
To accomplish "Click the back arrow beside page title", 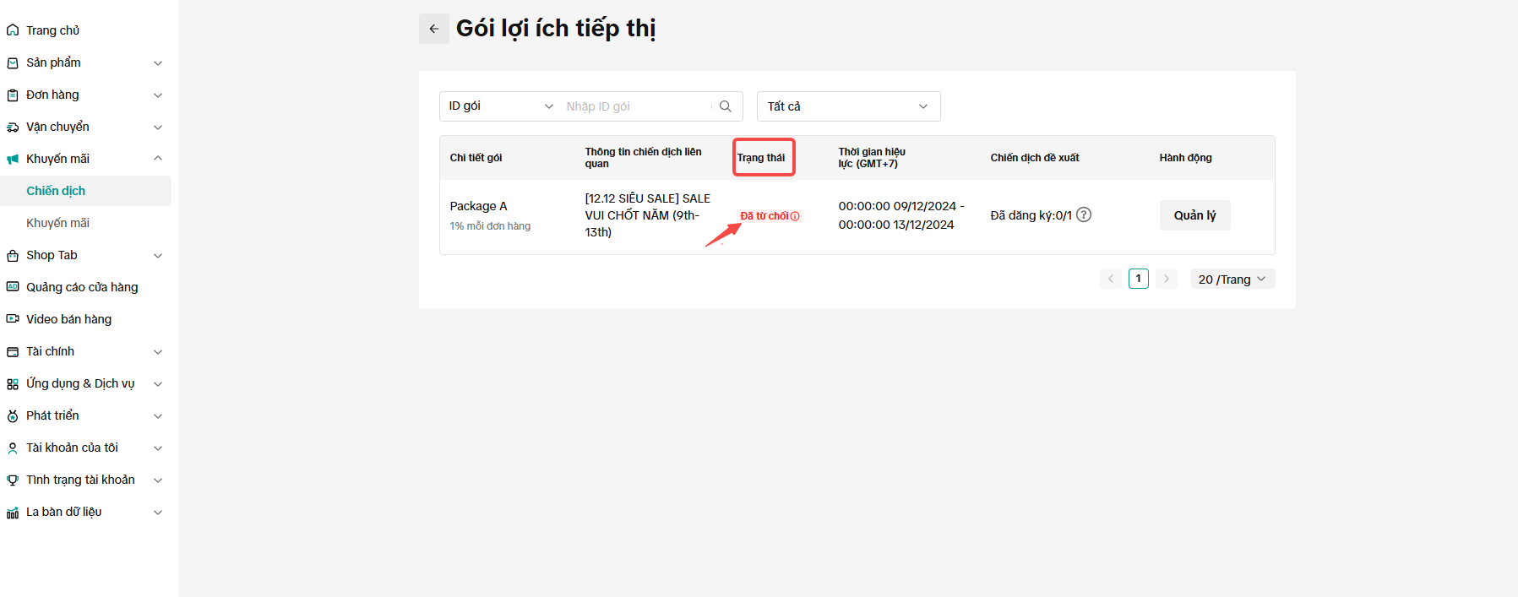I will coord(433,29).
